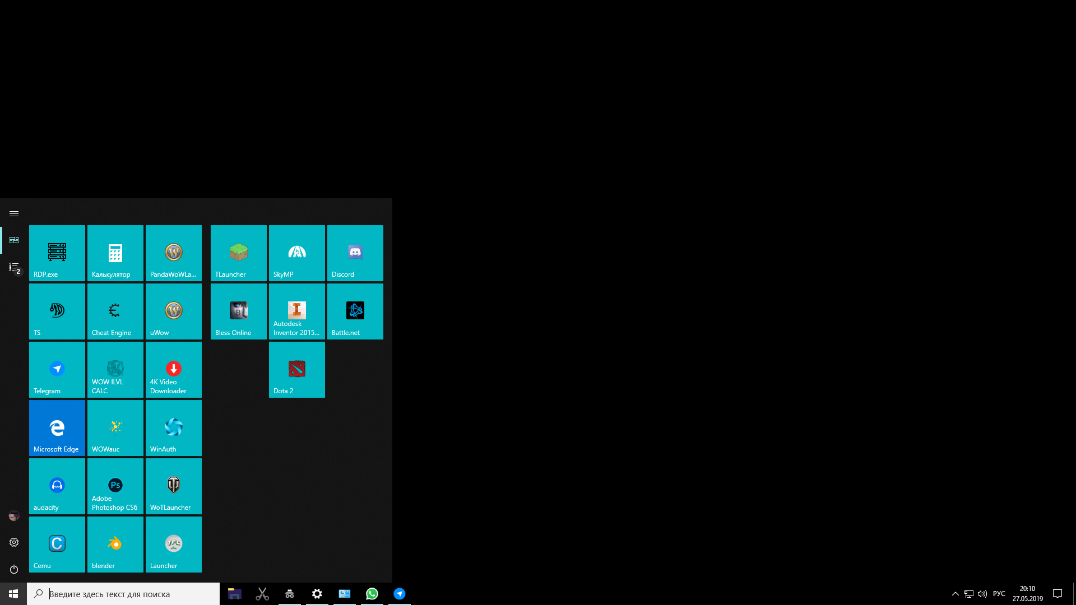This screenshot has width=1076, height=605.
Task: Launch the blender tile
Action: [115, 544]
